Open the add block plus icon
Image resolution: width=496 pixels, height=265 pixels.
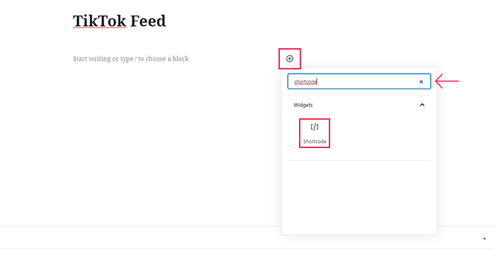[x=289, y=59]
